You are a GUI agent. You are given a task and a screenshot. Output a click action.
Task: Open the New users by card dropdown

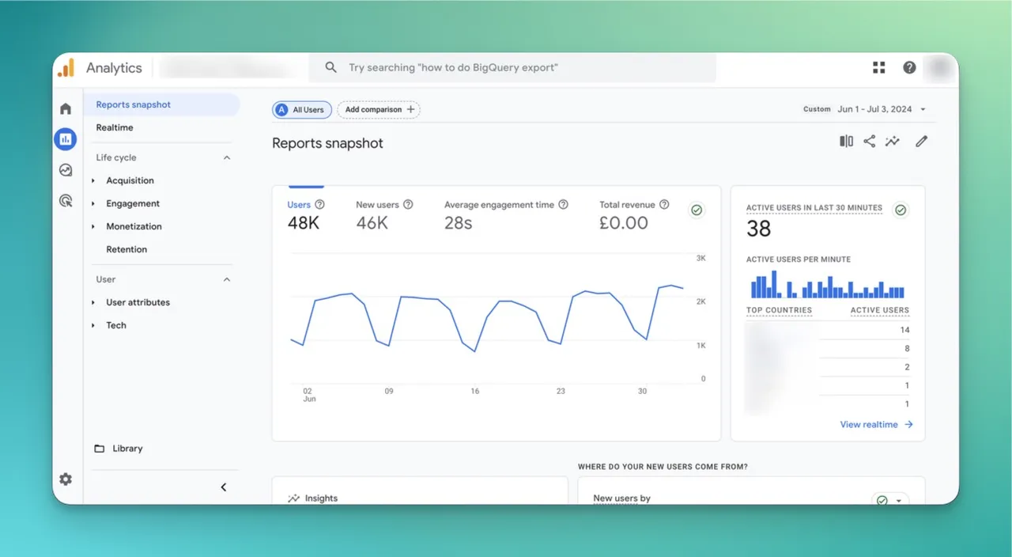899,500
